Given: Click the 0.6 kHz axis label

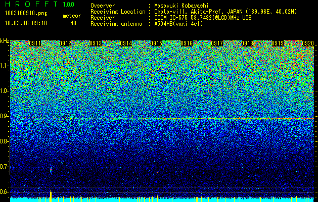Looking at the screenshot, I should pyautogui.click(x=4, y=192).
